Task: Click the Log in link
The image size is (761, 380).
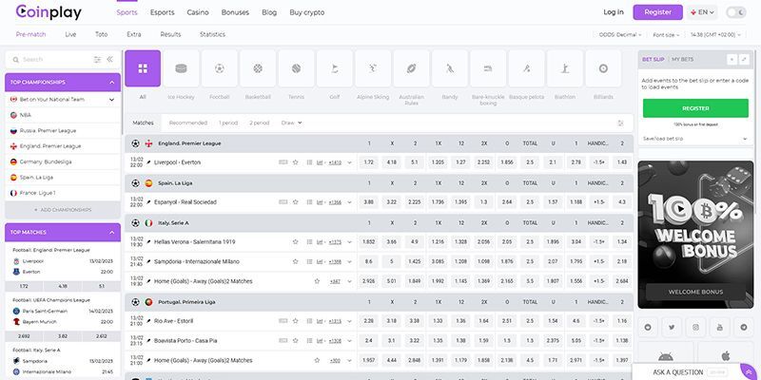Action: (x=614, y=12)
